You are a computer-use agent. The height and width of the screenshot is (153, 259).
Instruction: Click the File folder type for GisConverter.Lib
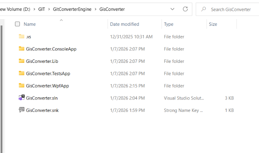pyautogui.click(x=174, y=61)
